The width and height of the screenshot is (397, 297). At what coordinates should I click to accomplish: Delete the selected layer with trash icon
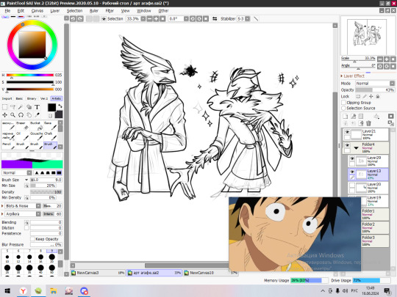pos(368,123)
